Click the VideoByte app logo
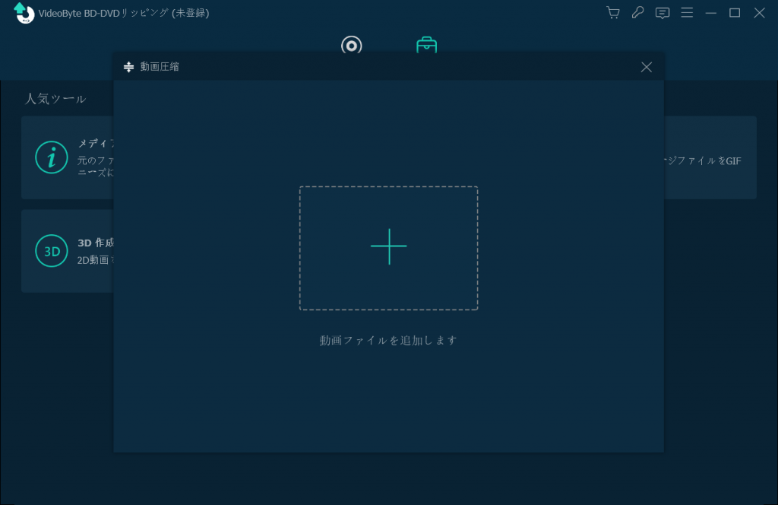778x505 pixels. 24,13
